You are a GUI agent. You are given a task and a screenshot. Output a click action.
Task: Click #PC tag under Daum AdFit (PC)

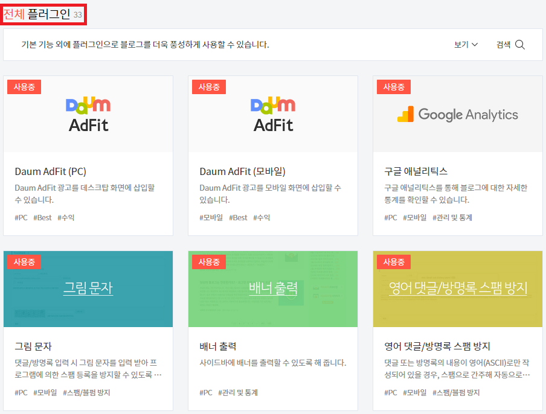tap(21, 218)
